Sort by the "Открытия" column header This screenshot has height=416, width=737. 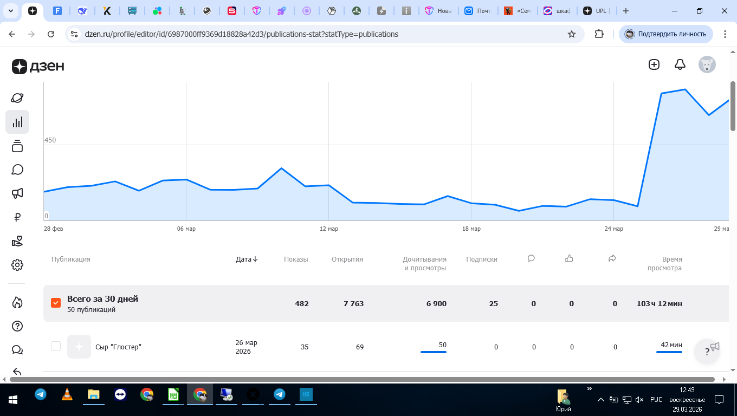(x=347, y=259)
